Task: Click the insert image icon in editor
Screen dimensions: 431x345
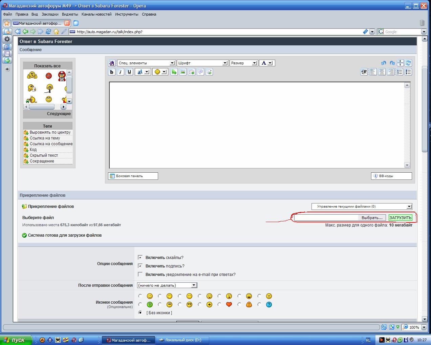Action: point(183,72)
